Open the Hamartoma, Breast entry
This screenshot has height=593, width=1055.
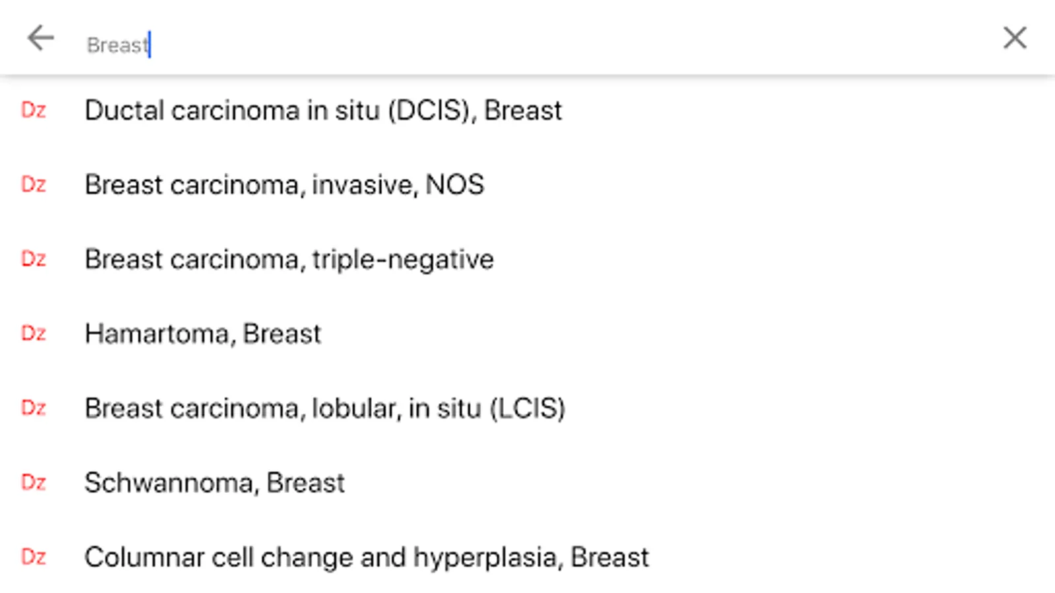(x=202, y=334)
